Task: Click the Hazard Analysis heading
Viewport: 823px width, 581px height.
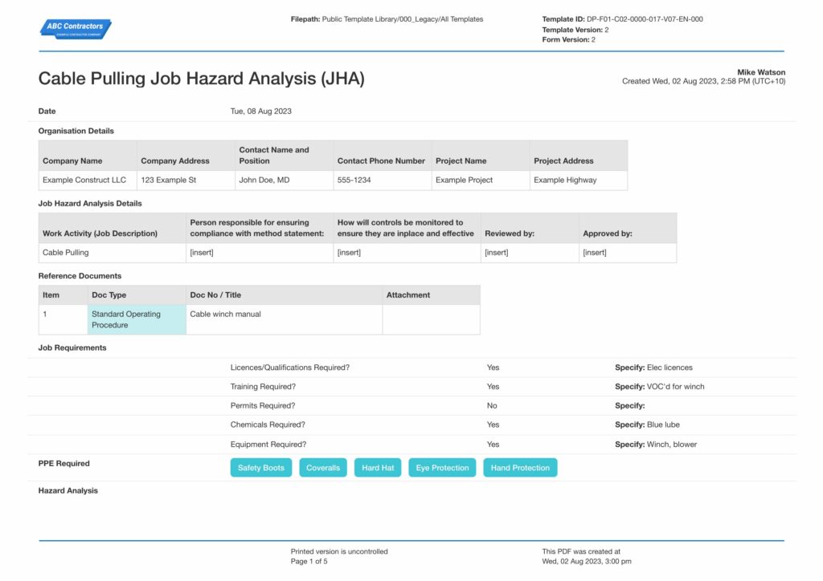Action: (x=68, y=491)
